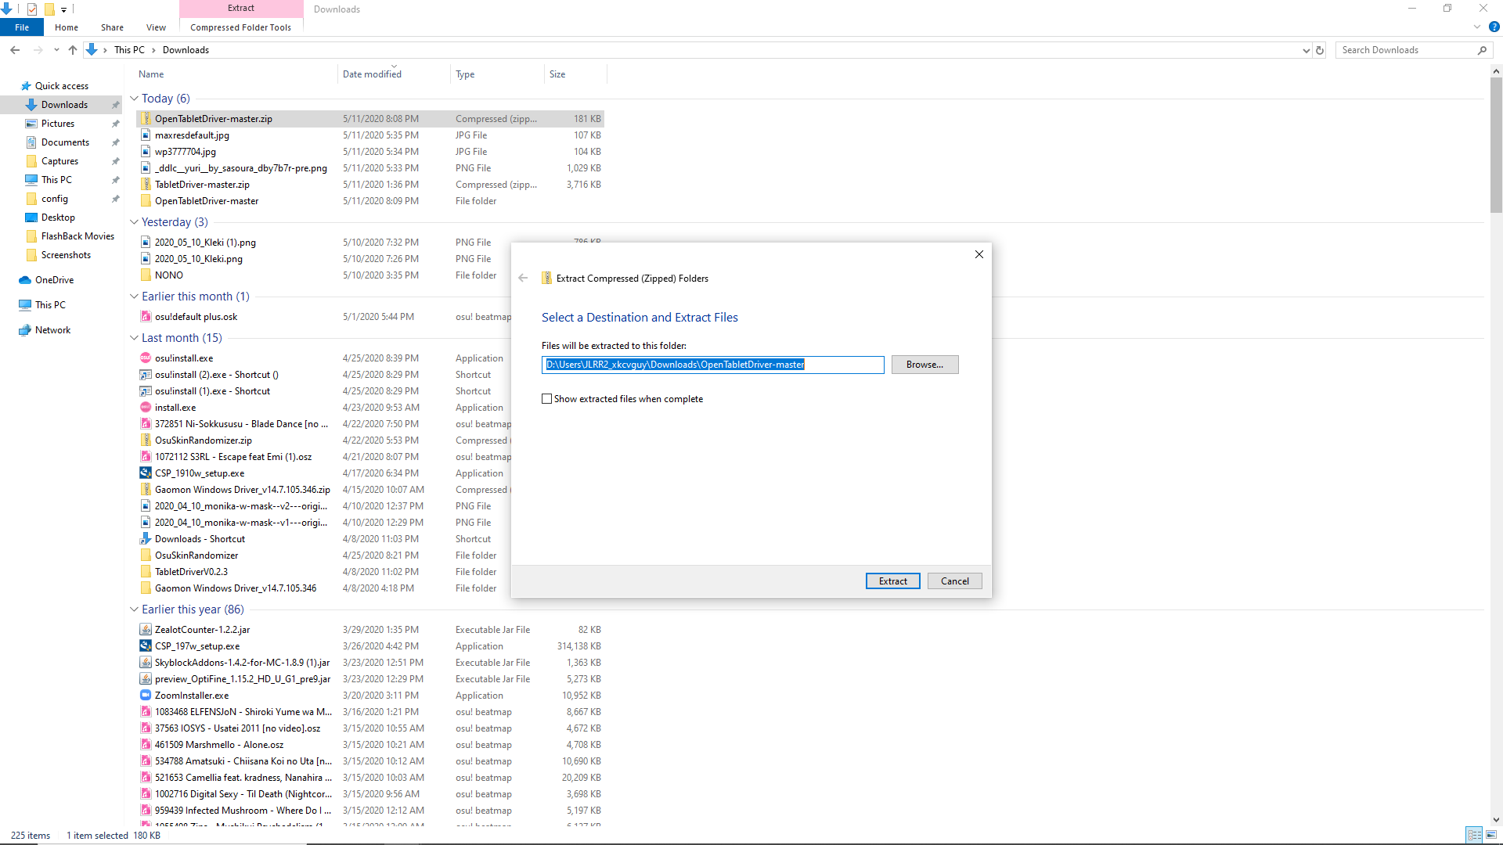Click the Up directory arrow icon

(73, 50)
